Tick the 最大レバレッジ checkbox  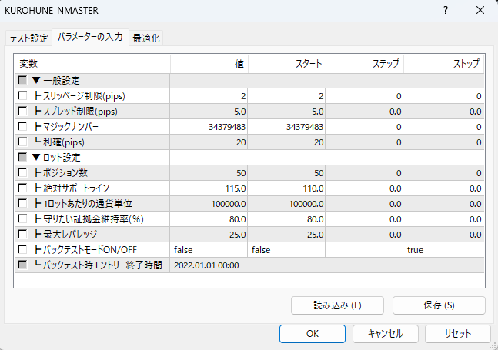(x=22, y=235)
